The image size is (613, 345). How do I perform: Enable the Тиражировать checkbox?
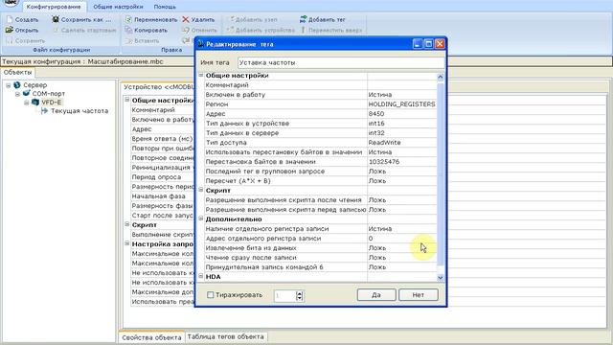coord(211,295)
